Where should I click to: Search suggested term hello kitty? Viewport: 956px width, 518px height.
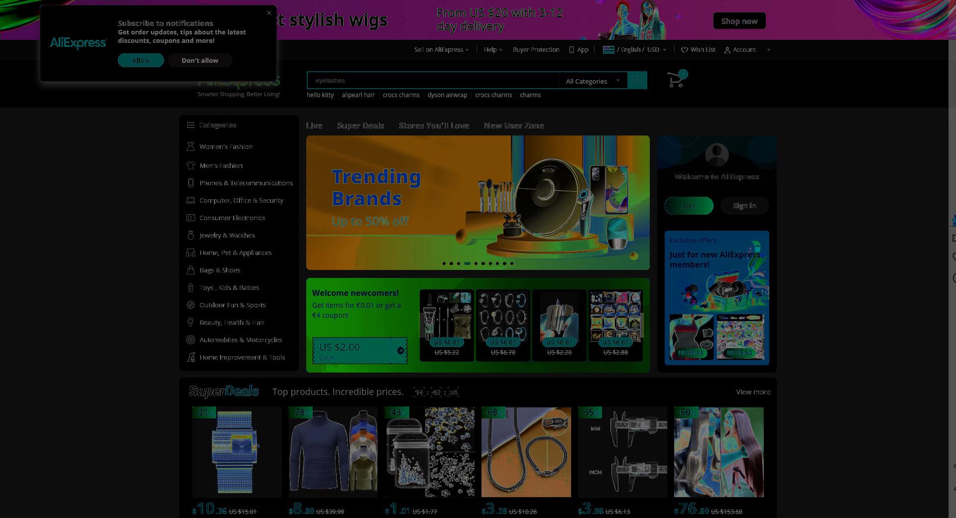(320, 95)
